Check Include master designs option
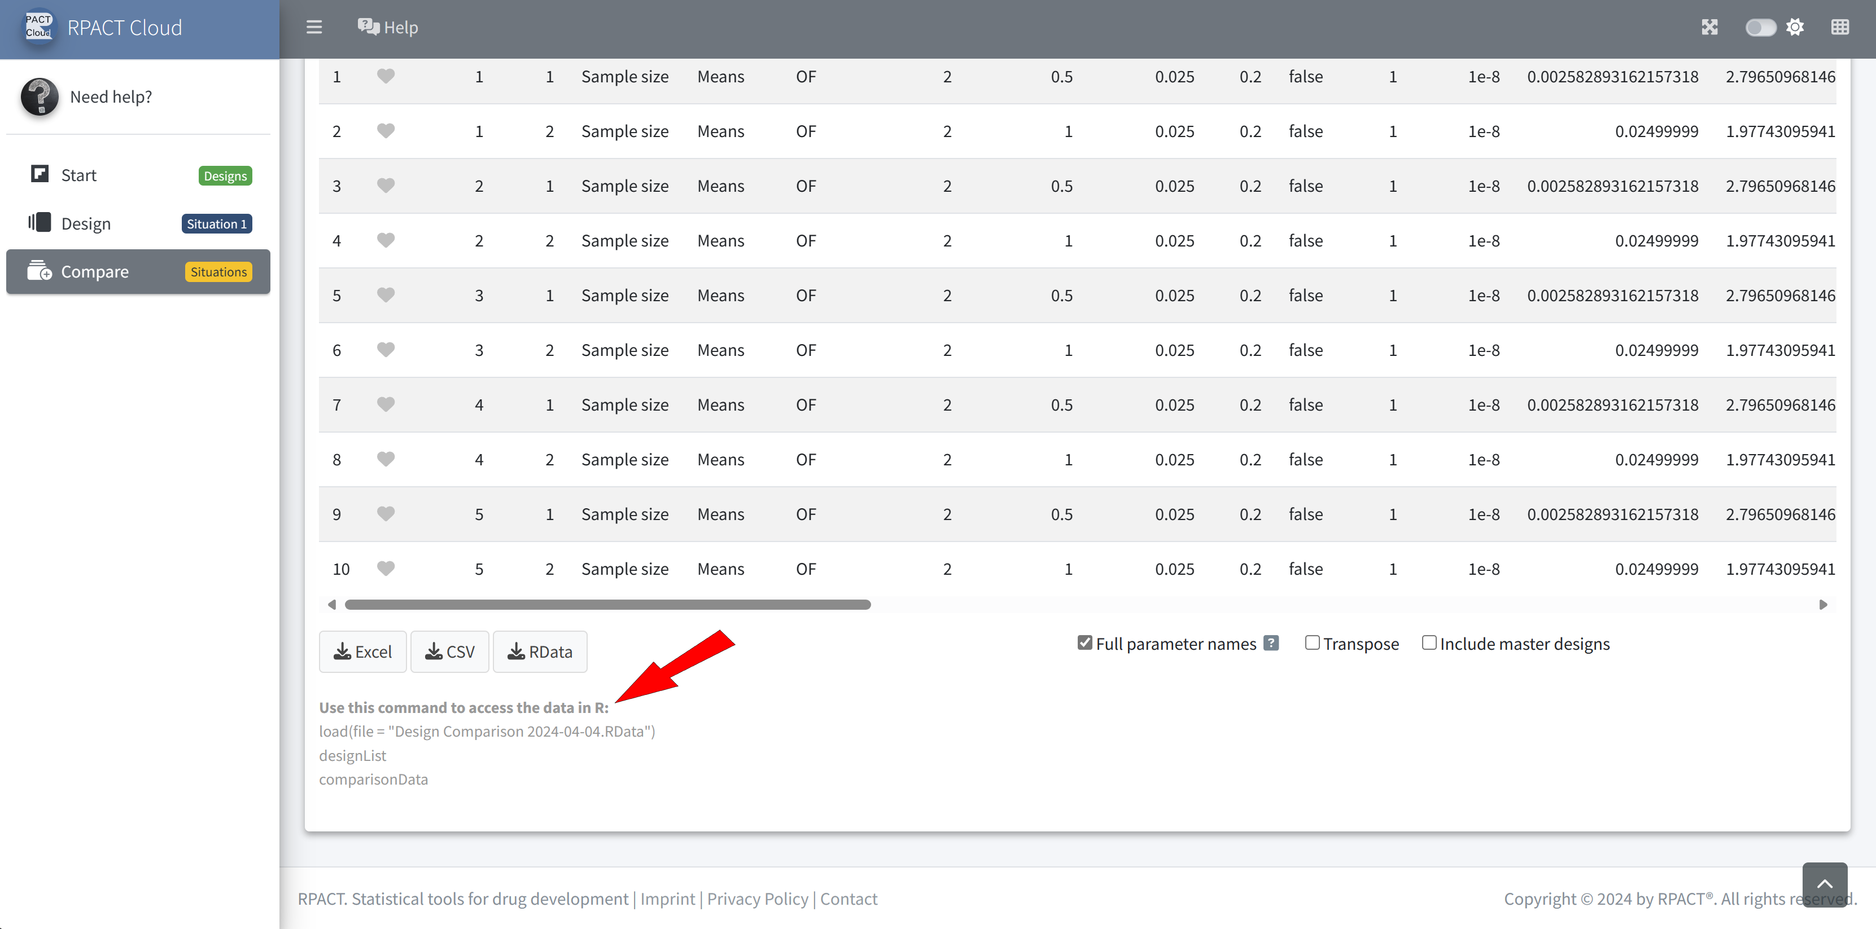 coord(1429,642)
